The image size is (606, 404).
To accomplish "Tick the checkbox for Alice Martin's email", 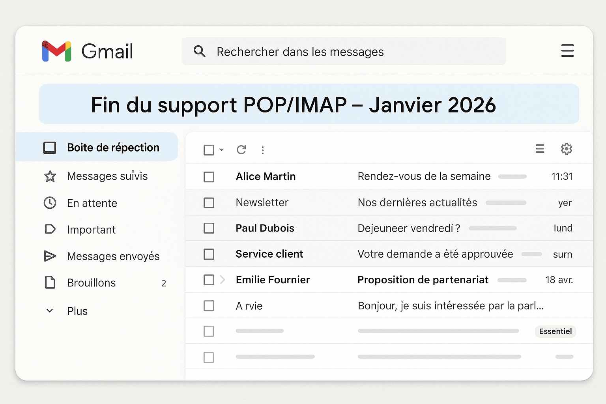I will click(x=209, y=177).
